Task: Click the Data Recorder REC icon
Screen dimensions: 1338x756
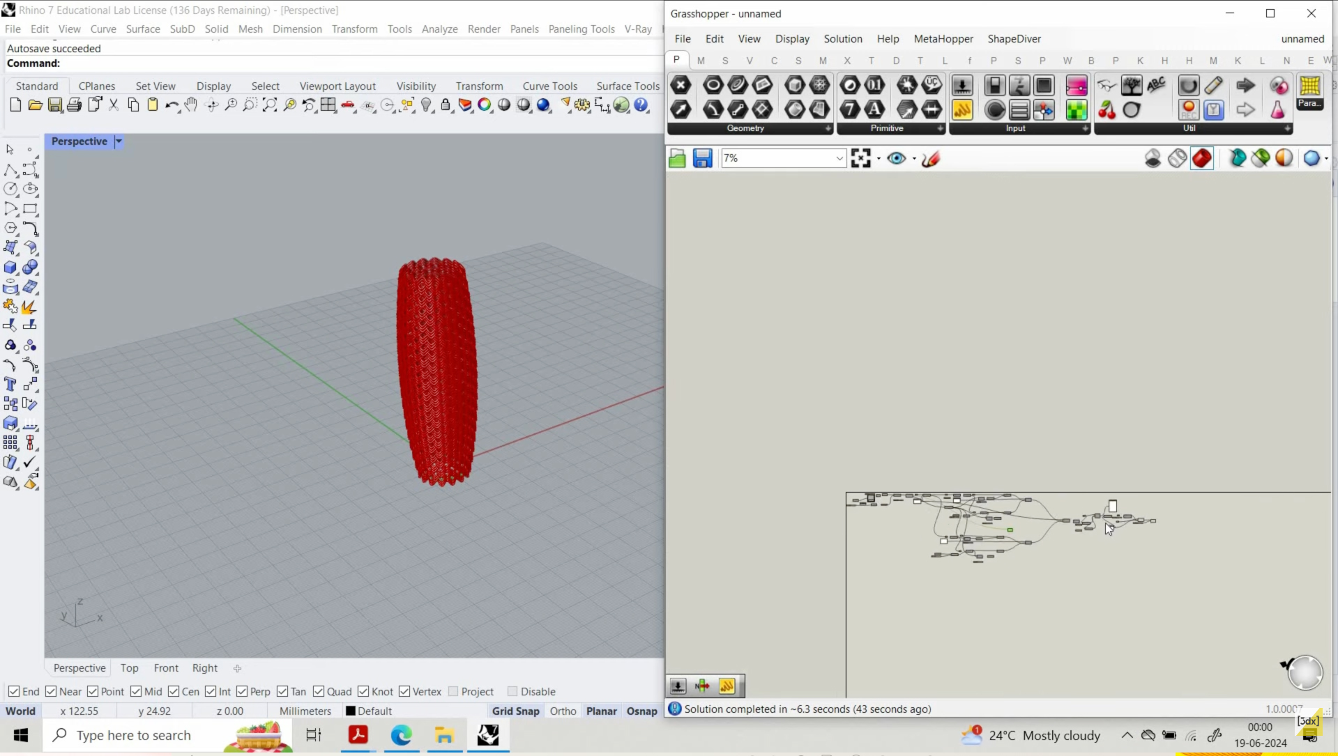Action: [x=1188, y=110]
